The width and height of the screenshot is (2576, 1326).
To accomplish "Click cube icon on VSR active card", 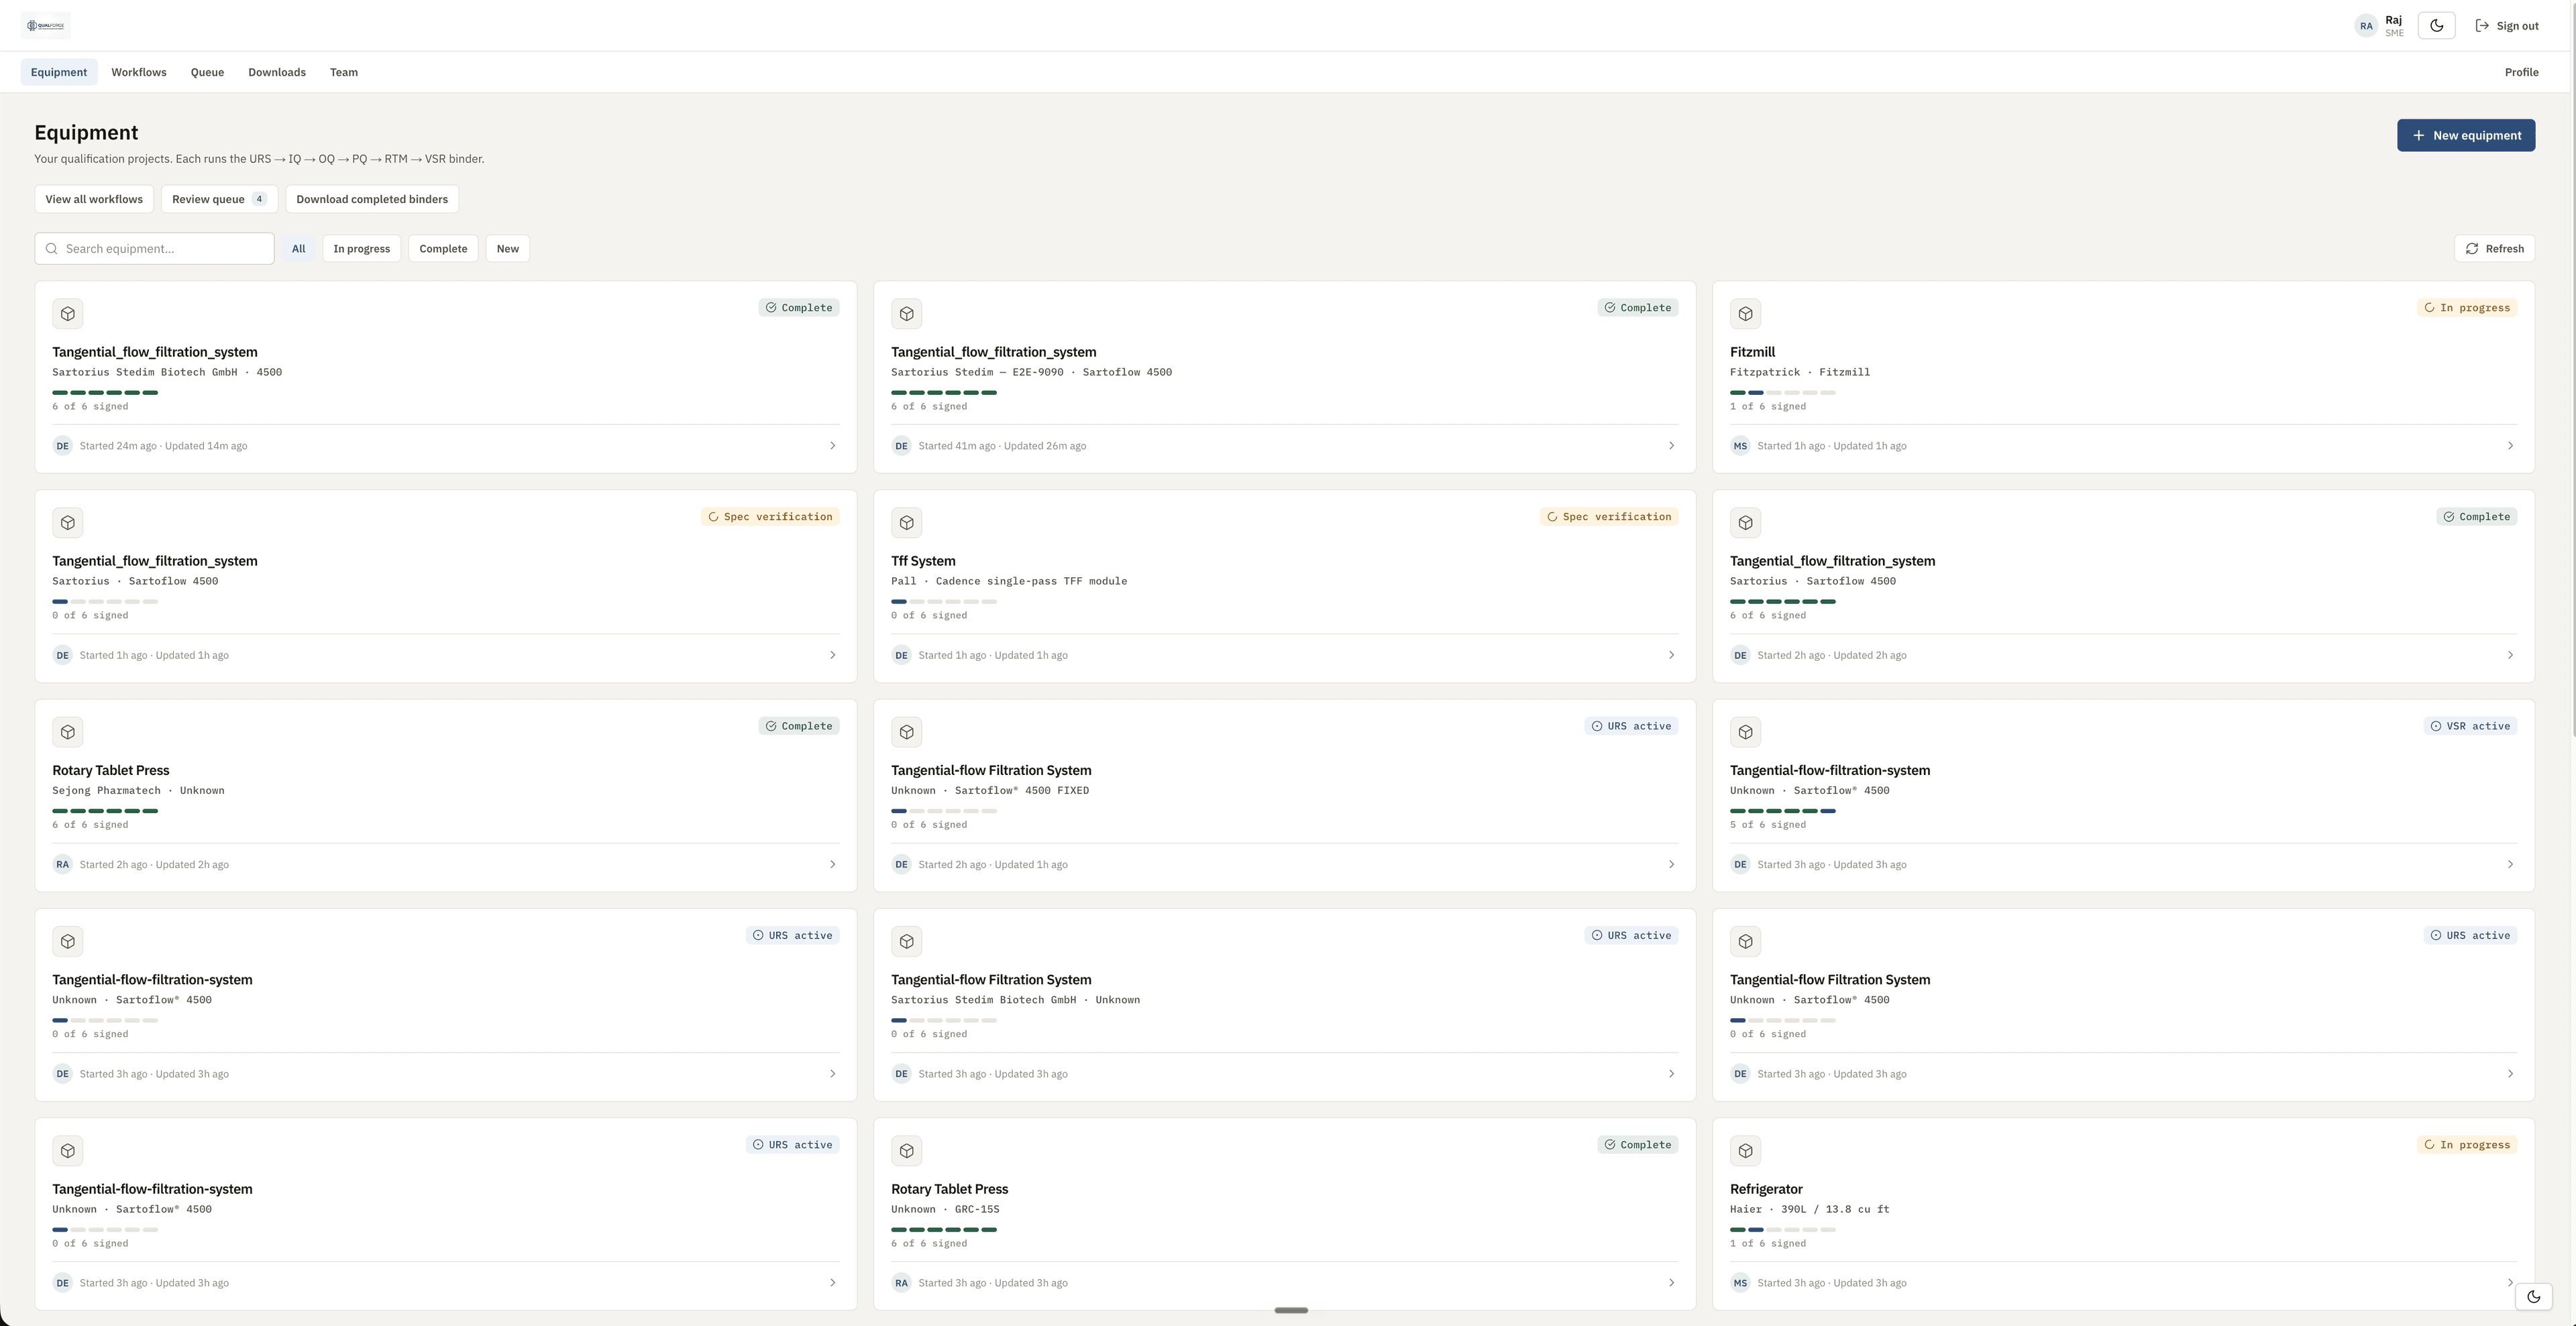I will point(1746,733).
